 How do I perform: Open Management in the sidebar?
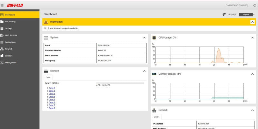click(x=20, y=63)
